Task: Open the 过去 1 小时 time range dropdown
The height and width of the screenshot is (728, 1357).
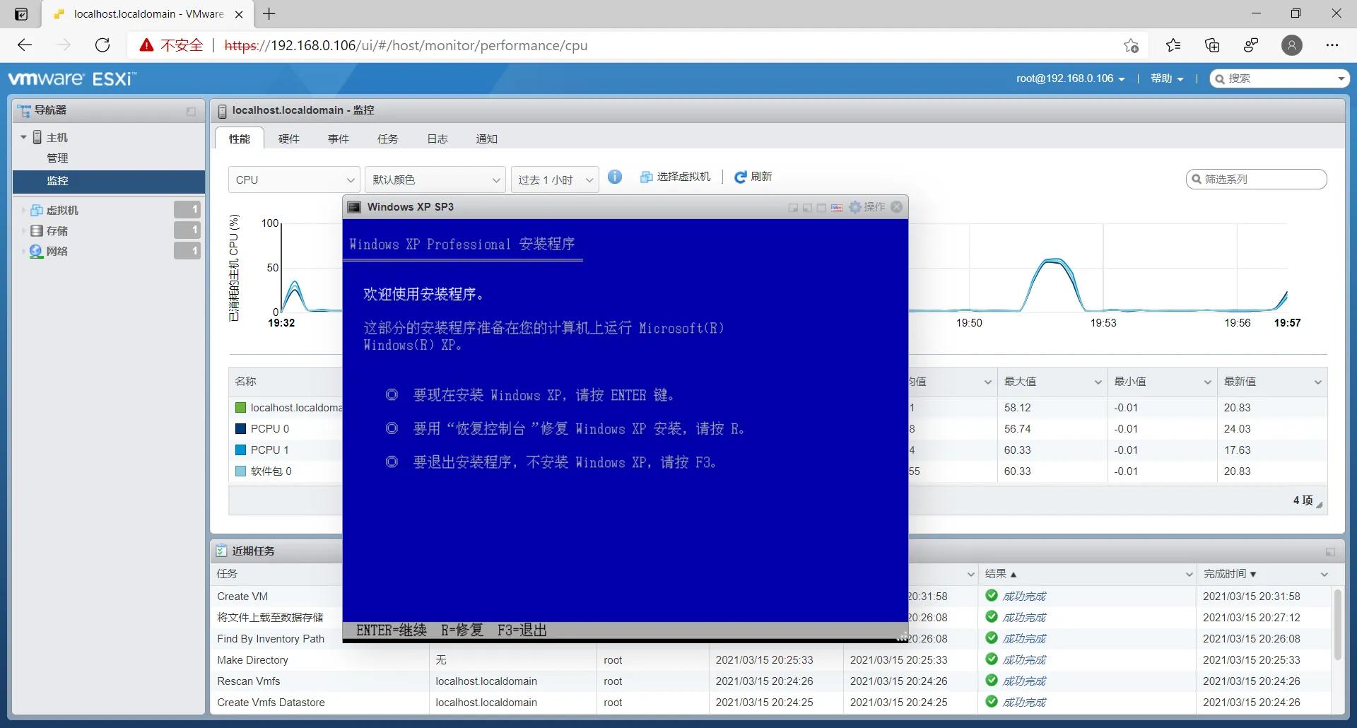Action: point(555,180)
